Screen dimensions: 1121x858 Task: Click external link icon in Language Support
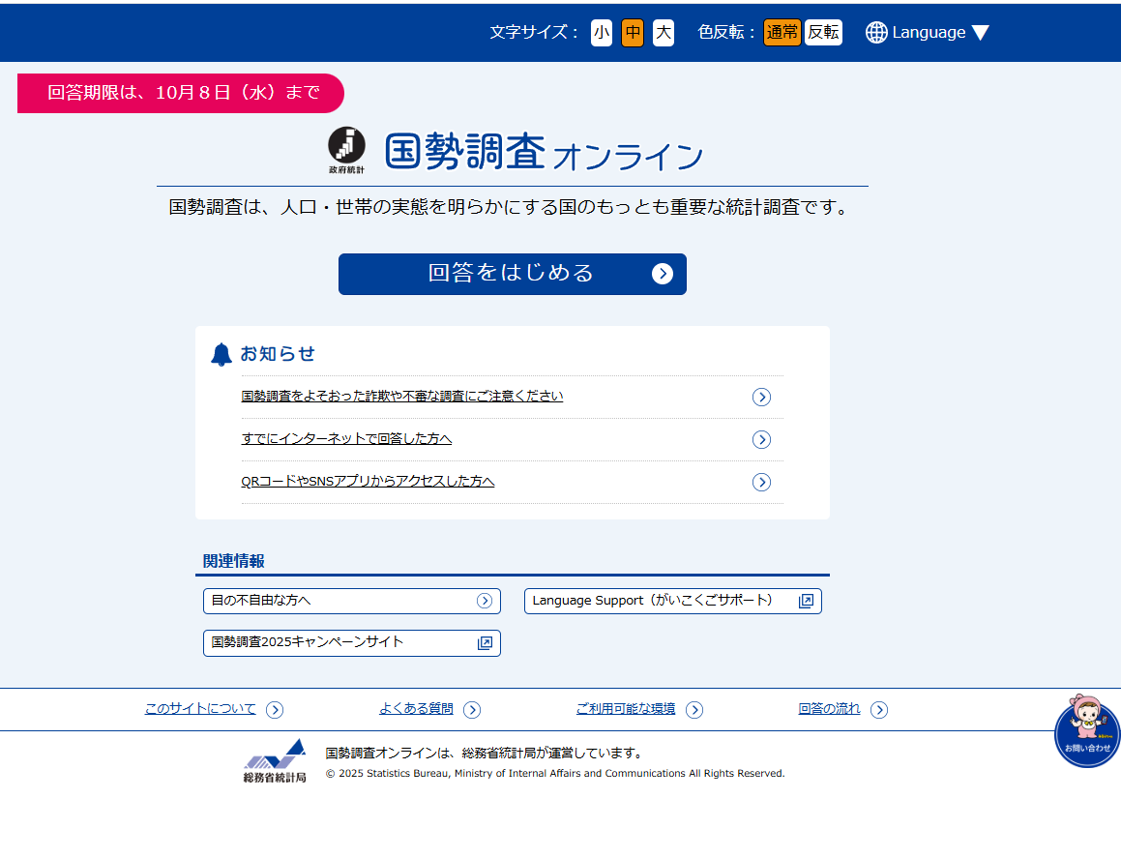(806, 602)
